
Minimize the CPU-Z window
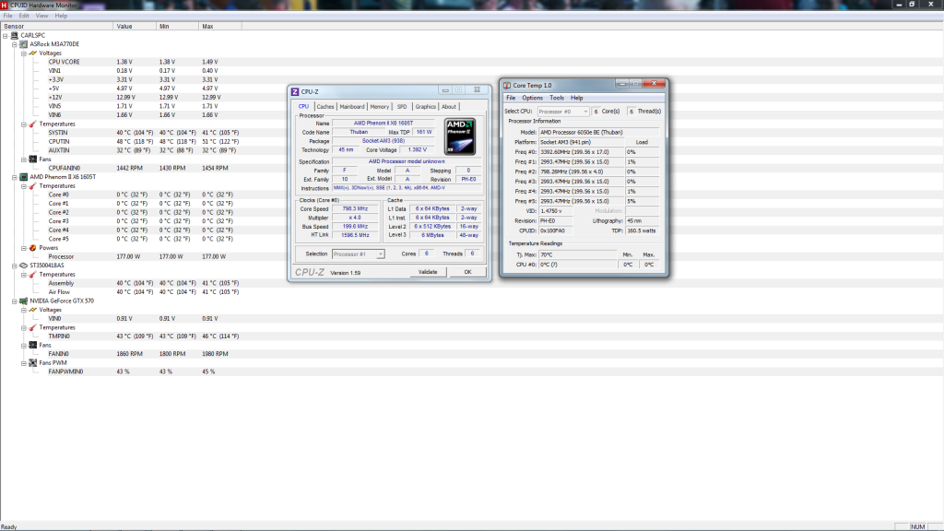[x=445, y=90]
